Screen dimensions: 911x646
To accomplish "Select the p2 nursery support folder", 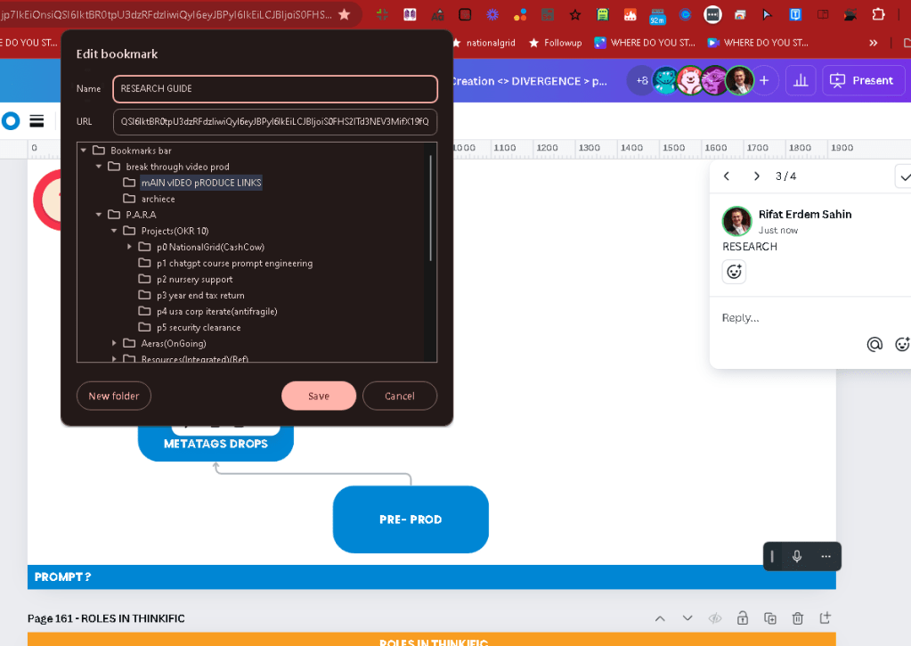I will pos(194,279).
